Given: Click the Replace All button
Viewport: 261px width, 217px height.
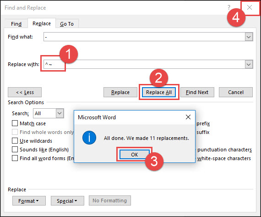Looking at the screenshot, I should (x=159, y=92).
